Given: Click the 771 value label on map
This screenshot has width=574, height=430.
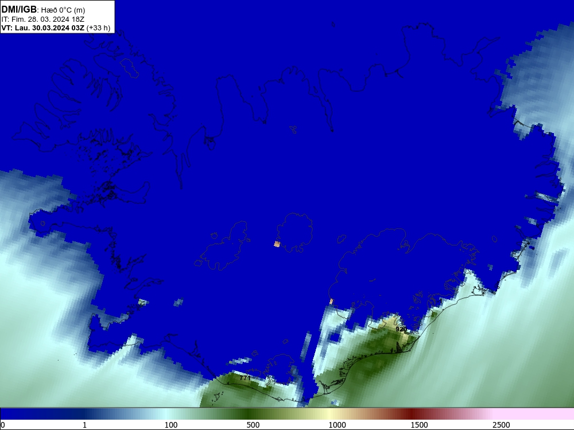Looking at the screenshot, I should click(245, 378).
